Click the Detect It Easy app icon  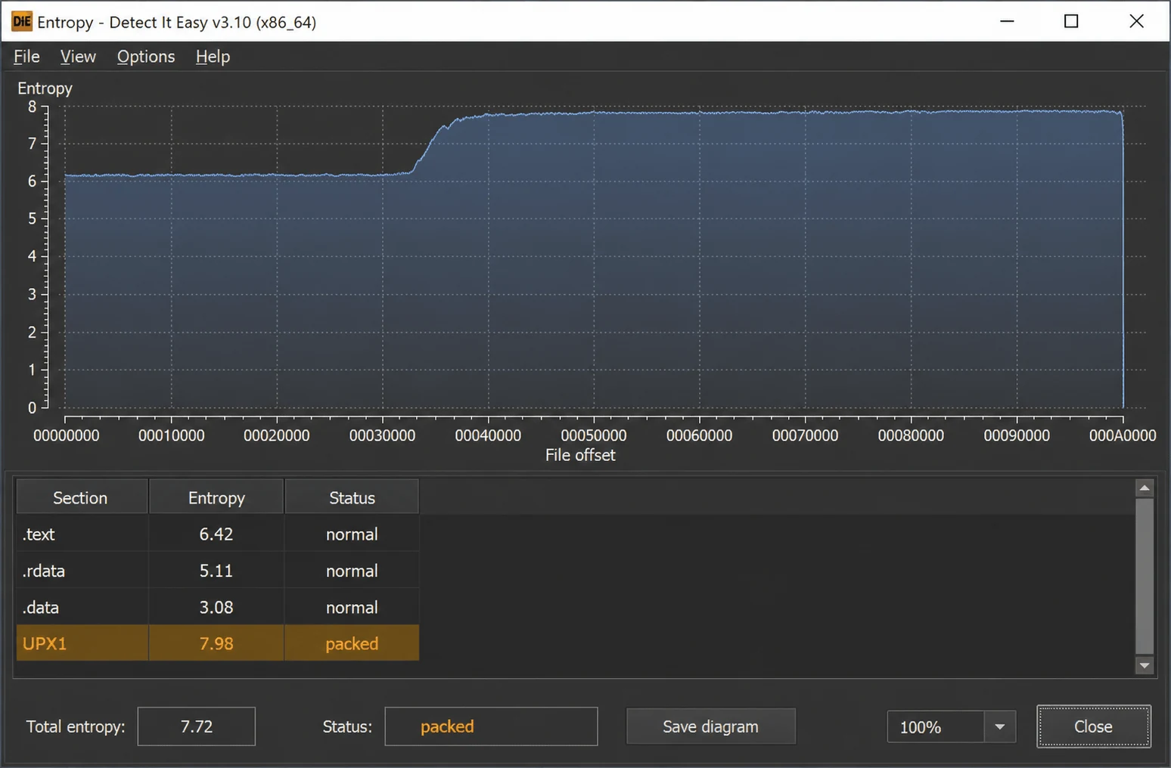pyautogui.click(x=22, y=21)
